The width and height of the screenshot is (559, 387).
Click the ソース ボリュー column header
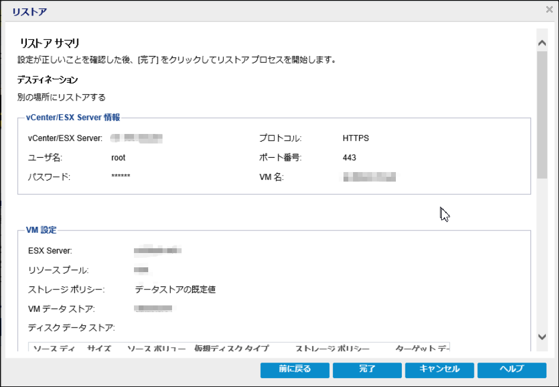coord(157,348)
